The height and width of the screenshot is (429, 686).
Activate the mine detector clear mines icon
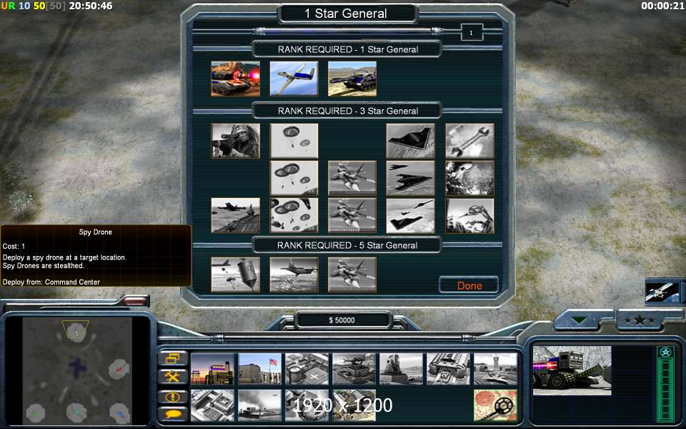pyautogui.click(x=496, y=405)
